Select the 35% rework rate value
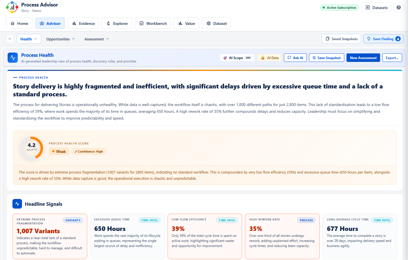Image resolution: width=408 pixels, height=260 pixels. pos(256,229)
